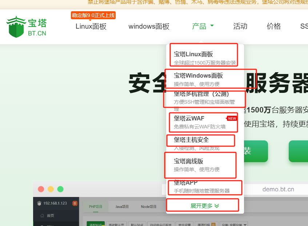Switch to the Node项目 tab
Image resolution: width=308 pixels, height=226 pixels.
pos(148,207)
